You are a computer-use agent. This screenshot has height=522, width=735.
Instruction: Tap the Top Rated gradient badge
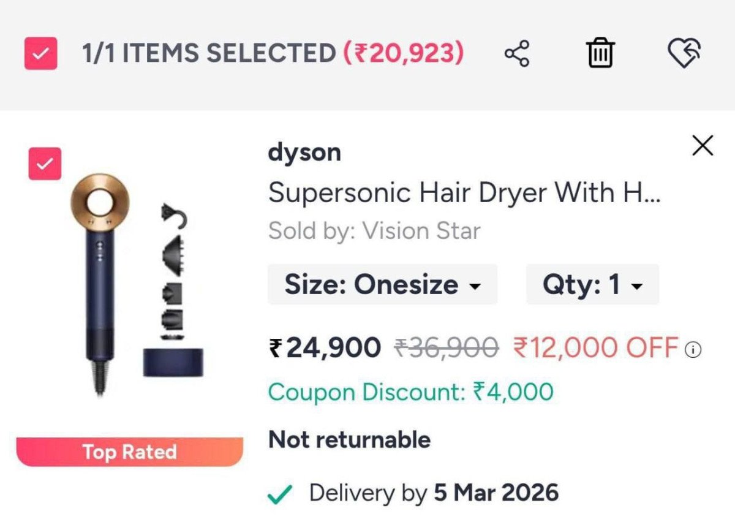[130, 452]
